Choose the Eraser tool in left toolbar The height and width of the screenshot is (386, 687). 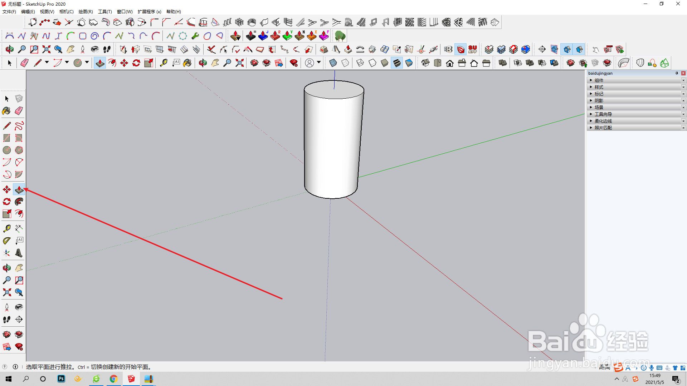[19, 111]
